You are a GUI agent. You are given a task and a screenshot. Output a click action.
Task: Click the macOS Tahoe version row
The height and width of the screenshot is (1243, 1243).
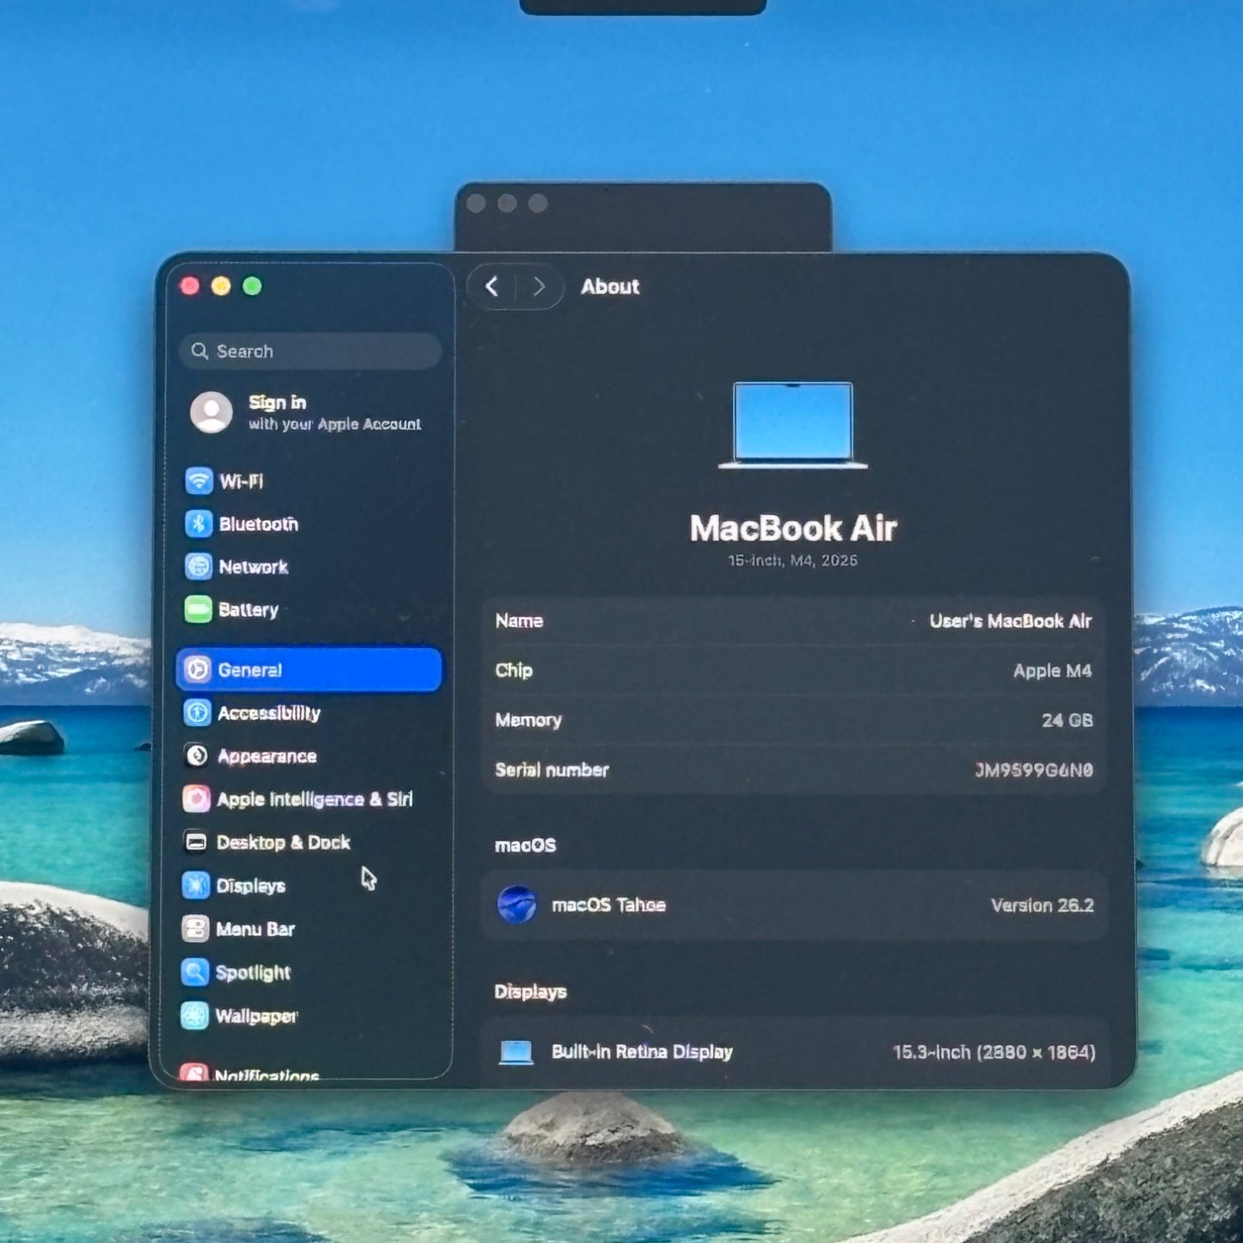point(794,905)
